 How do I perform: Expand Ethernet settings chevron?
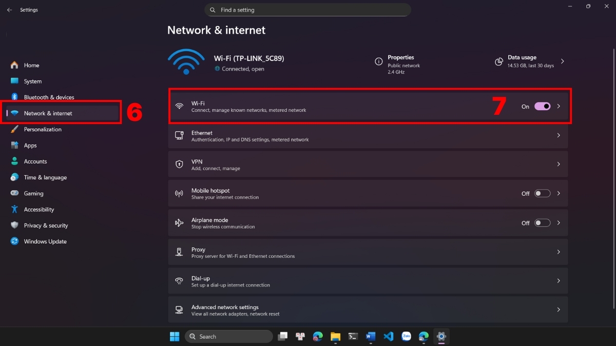click(x=559, y=135)
